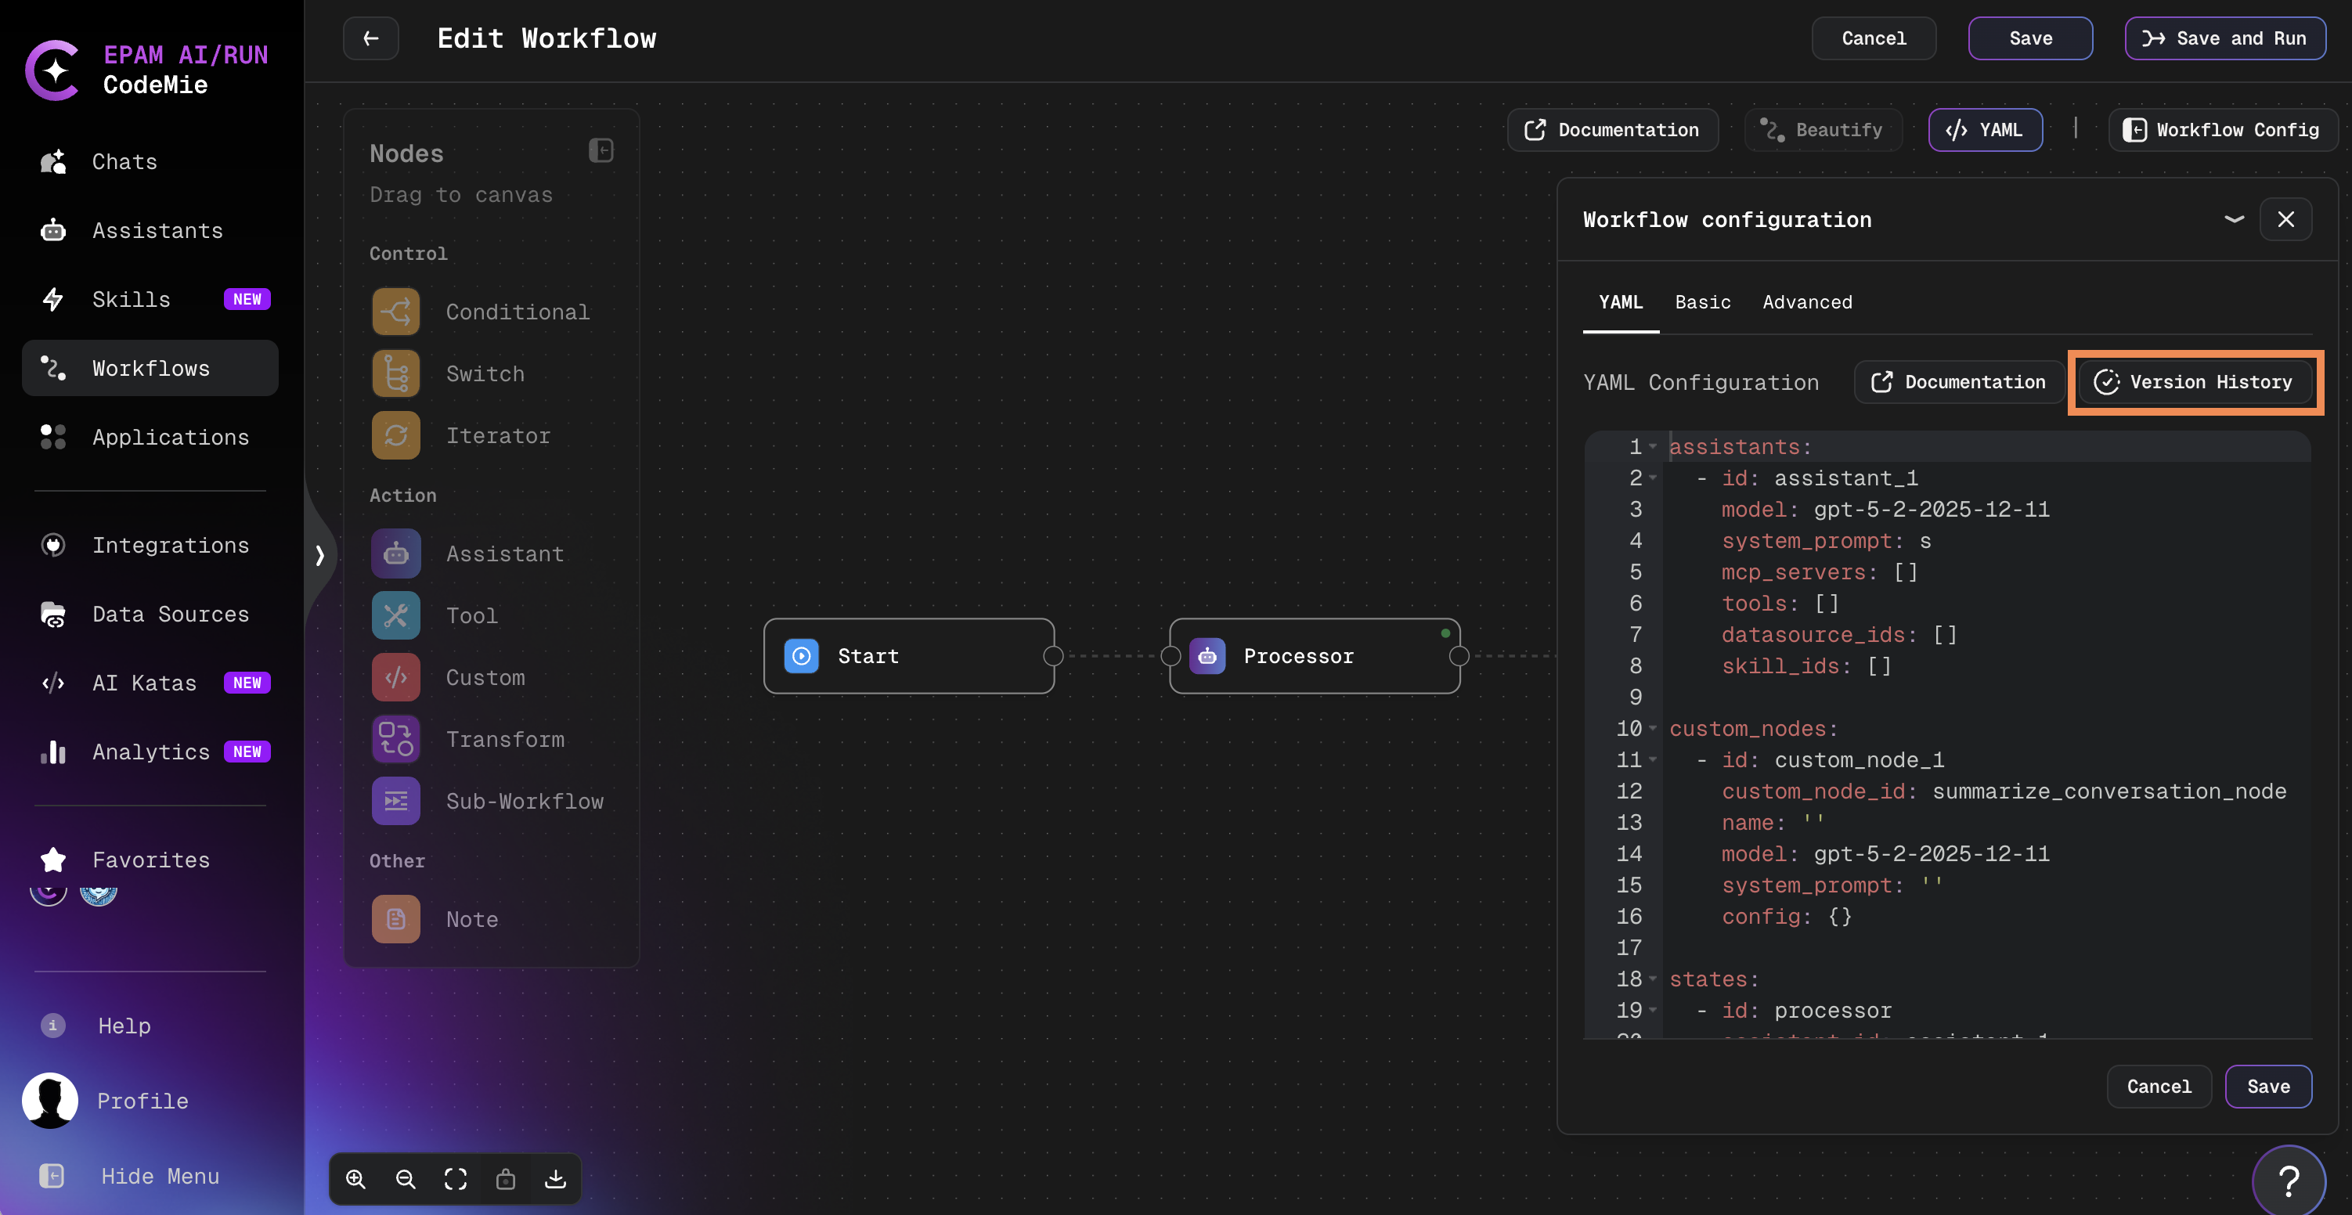Screen dimensions: 2352x1215
Task: Click the Start node
Action: [x=908, y=656]
